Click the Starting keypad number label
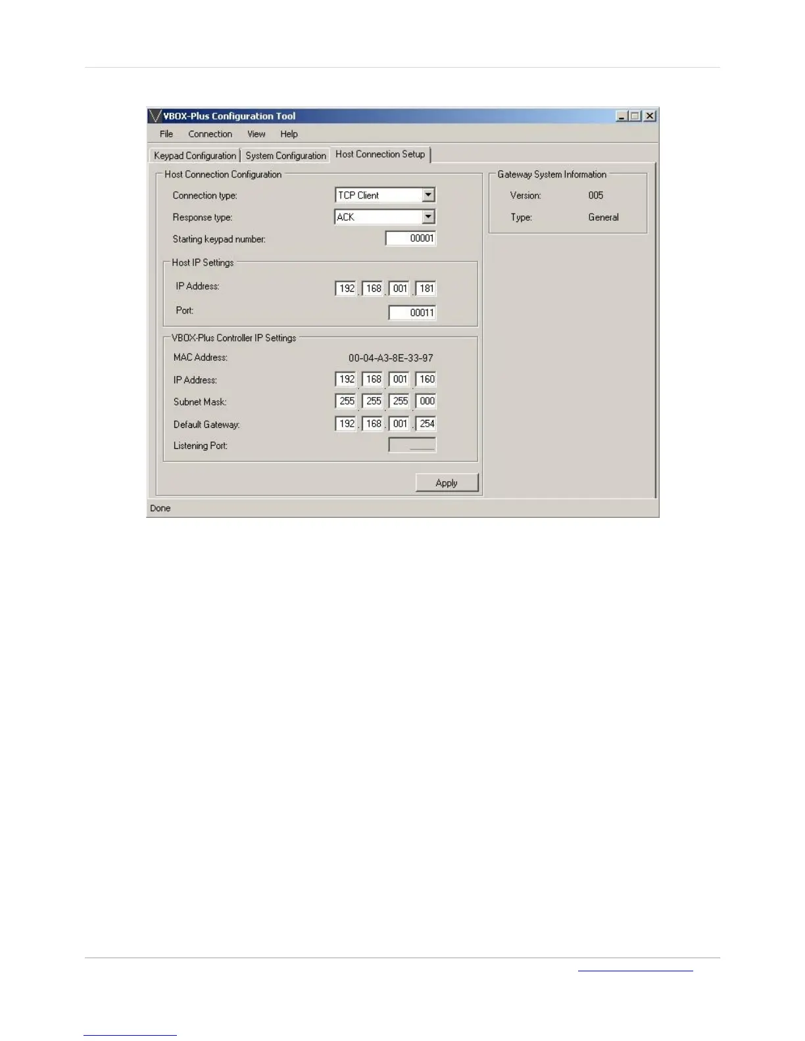805x1041 pixels. pos(219,239)
